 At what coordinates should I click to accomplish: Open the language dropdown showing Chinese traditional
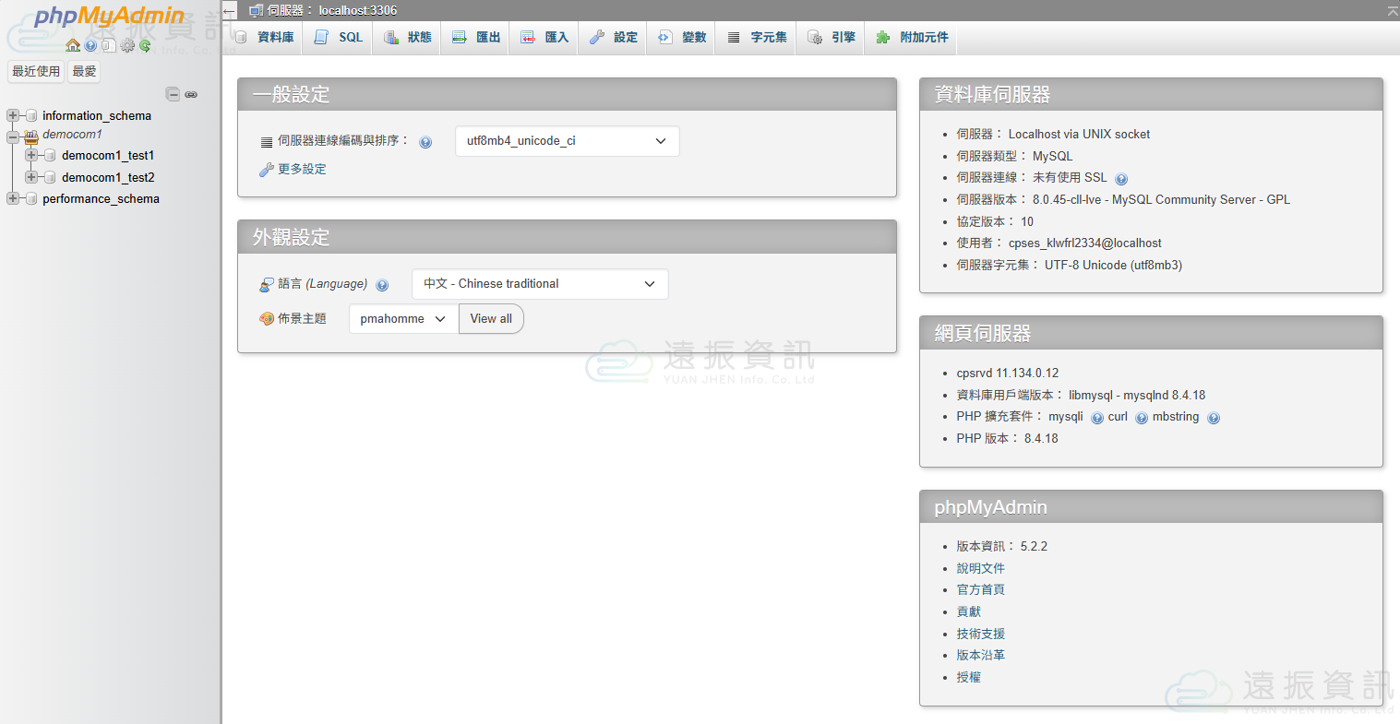click(539, 284)
